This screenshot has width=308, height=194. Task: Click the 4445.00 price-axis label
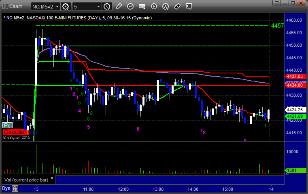[x=294, y=58]
